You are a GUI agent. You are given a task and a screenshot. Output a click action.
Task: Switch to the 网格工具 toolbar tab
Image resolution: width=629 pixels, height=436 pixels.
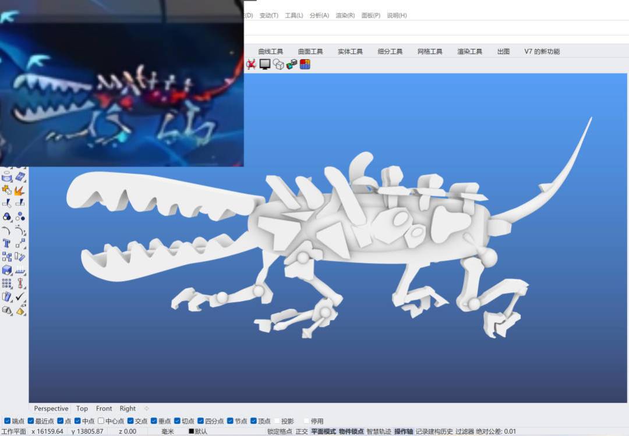[430, 51]
